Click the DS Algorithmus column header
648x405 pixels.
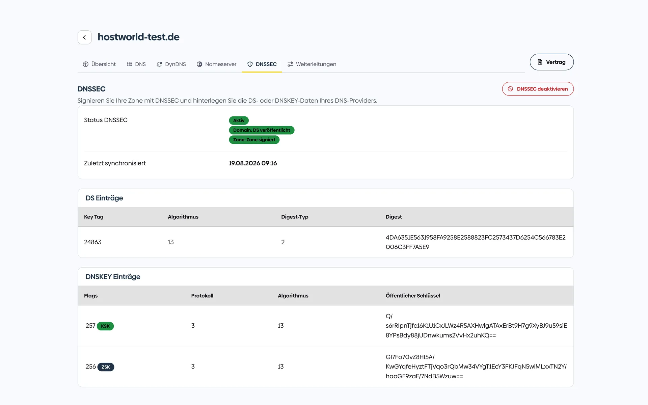pos(183,217)
